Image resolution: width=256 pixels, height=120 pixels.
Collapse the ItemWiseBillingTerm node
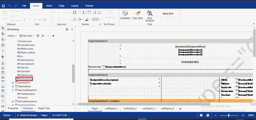tap(13, 90)
